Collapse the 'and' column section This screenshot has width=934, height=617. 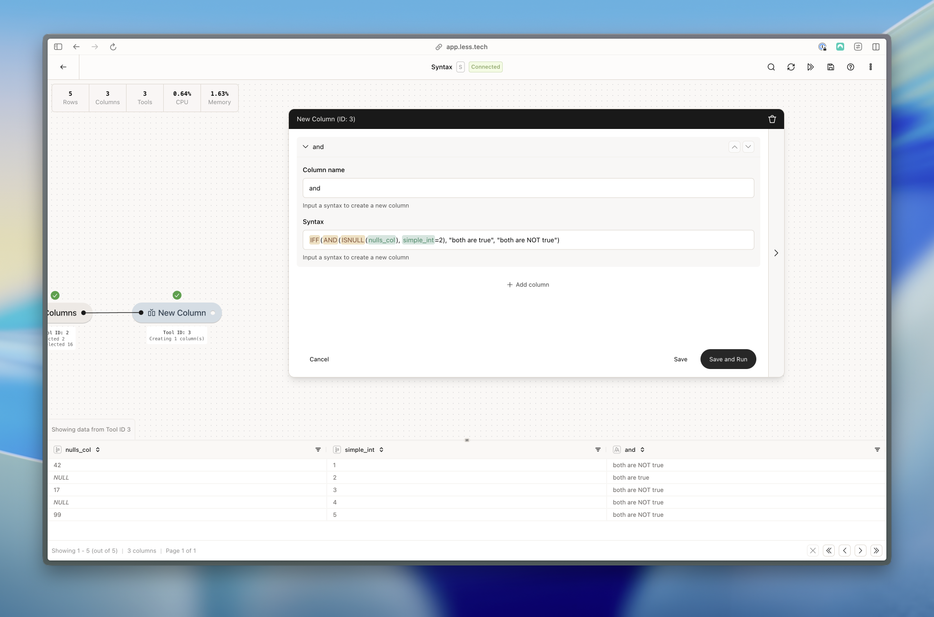tap(306, 147)
